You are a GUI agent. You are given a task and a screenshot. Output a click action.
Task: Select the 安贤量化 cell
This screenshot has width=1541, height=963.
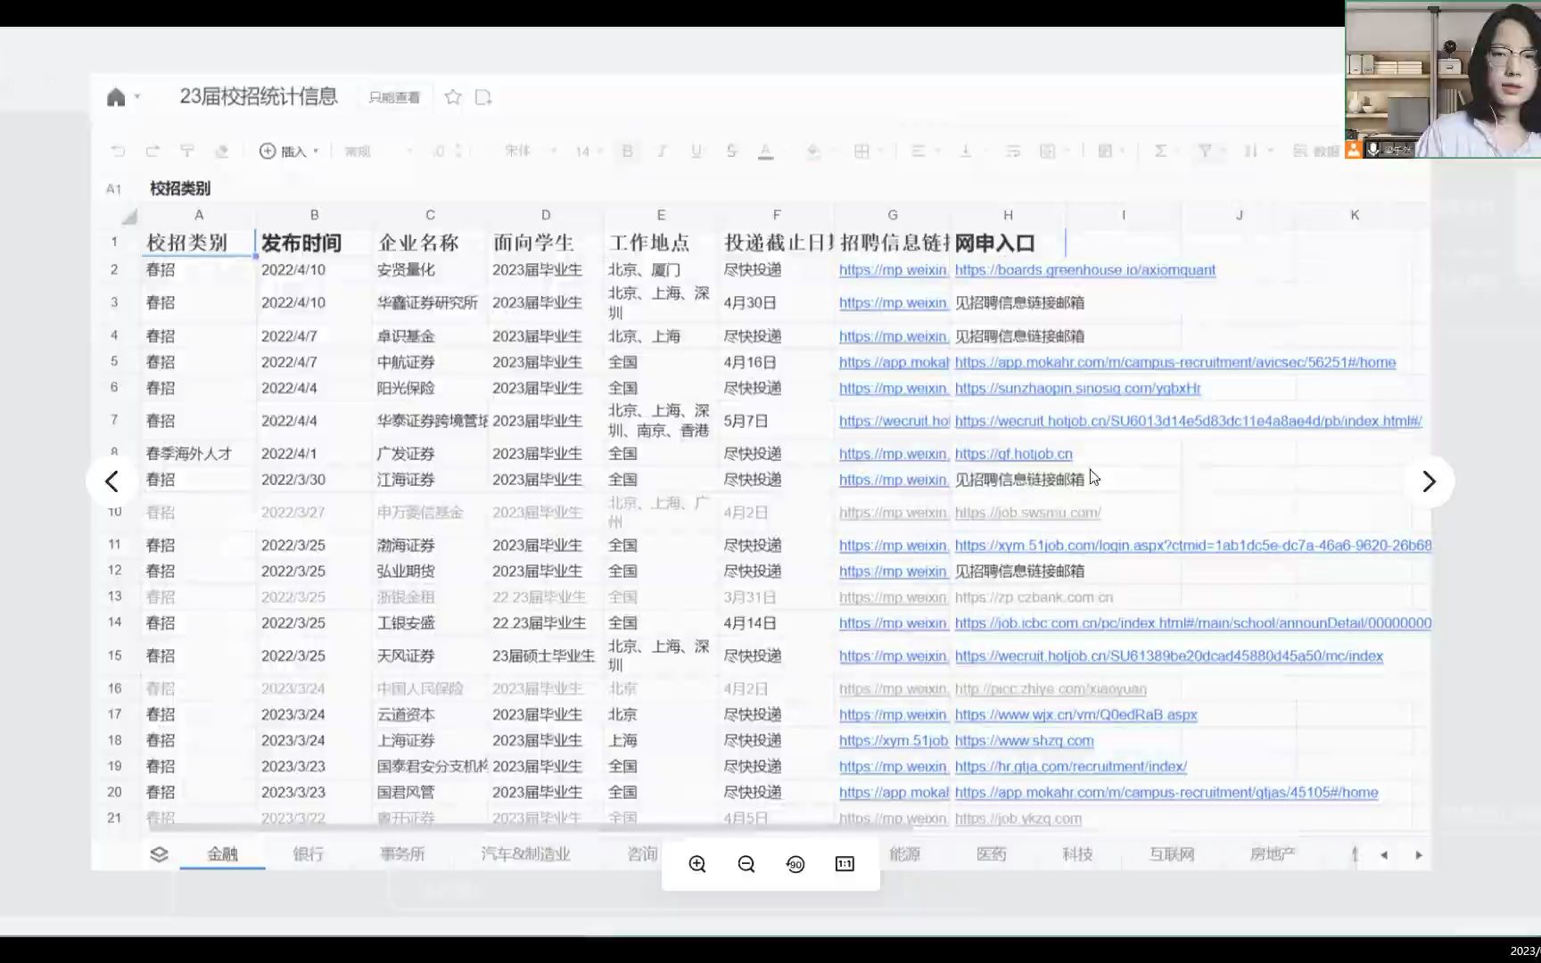pyautogui.click(x=431, y=270)
